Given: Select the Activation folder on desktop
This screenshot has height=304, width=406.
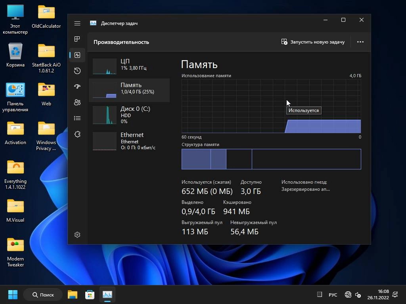Looking at the screenshot, I should pos(15,133).
